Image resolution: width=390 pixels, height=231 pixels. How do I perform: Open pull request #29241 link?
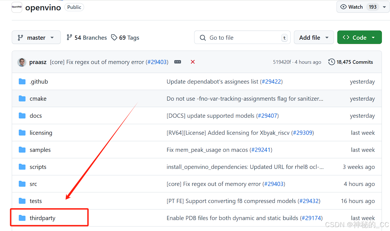click(x=261, y=150)
